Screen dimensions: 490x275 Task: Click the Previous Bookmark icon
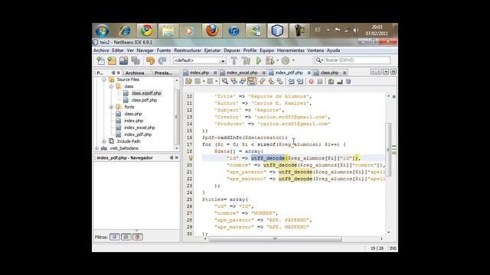[262, 82]
